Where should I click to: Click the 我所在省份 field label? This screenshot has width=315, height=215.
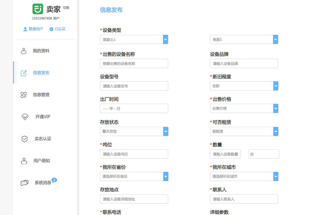[114, 167]
